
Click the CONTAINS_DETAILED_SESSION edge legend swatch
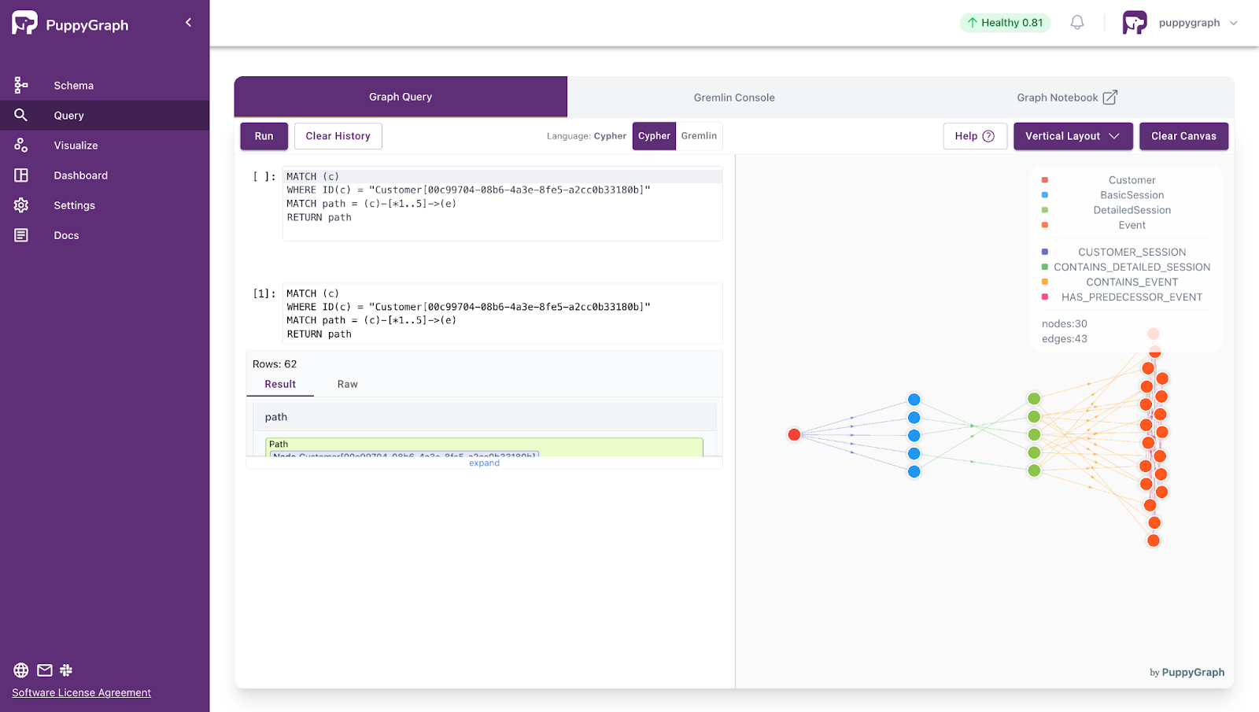tap(1045, 267)
